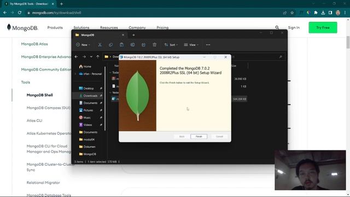
Task: Add new tab in File Explorer
Action: [x=133, y=35]
